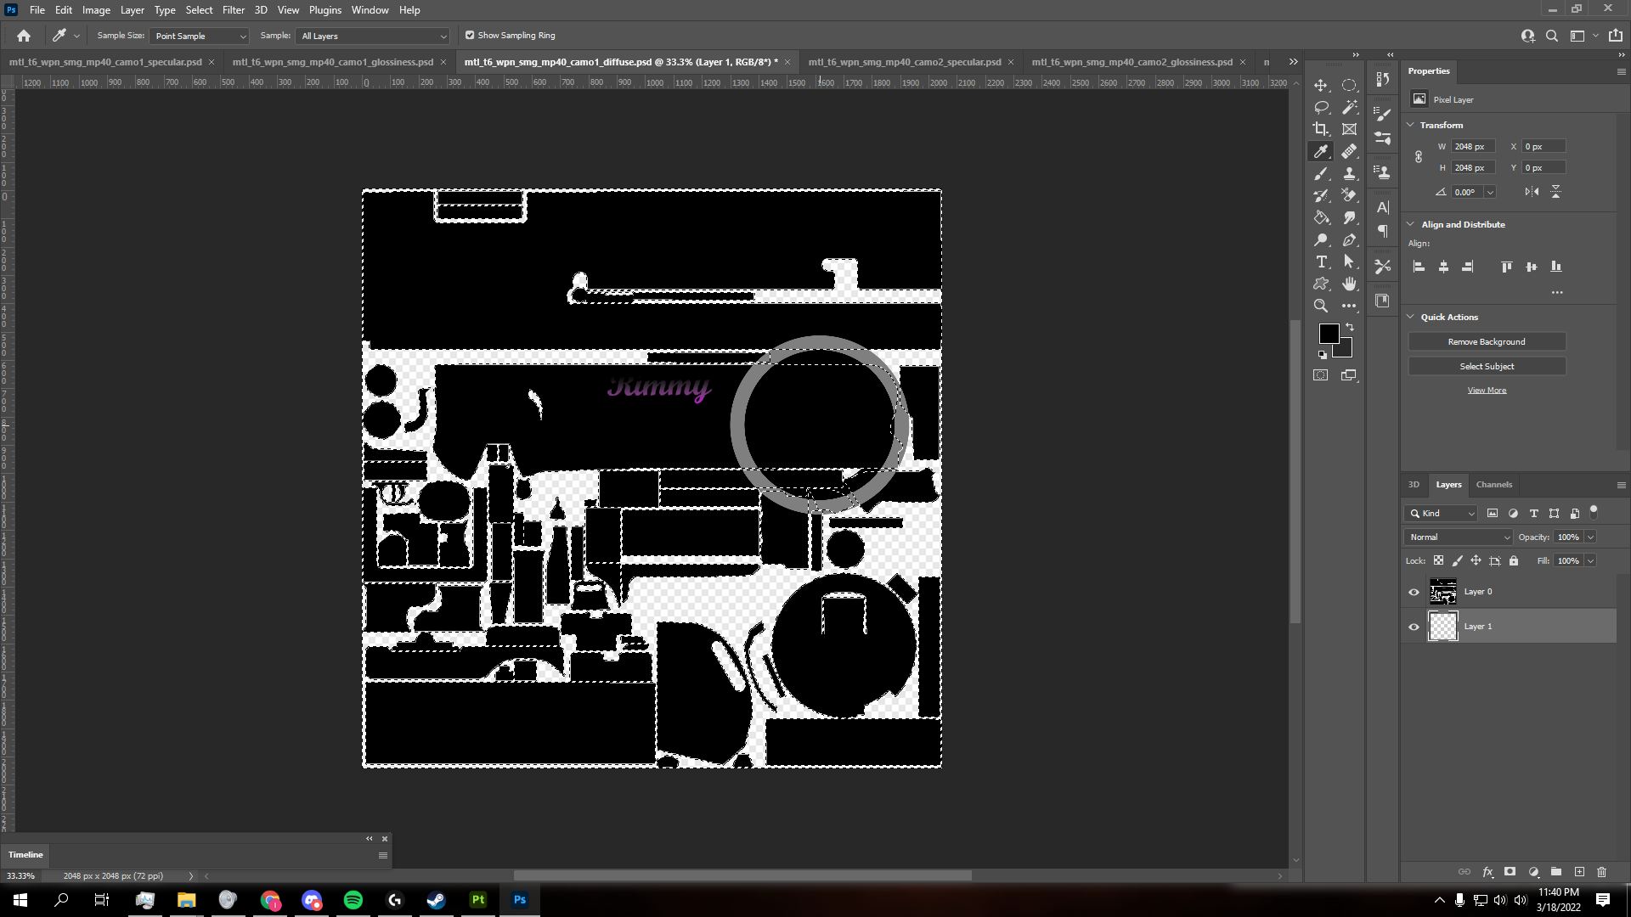The width and height of the screenshot is (1631, 917).
Task: Click the background color swatch
Action: coord(1345,350)
